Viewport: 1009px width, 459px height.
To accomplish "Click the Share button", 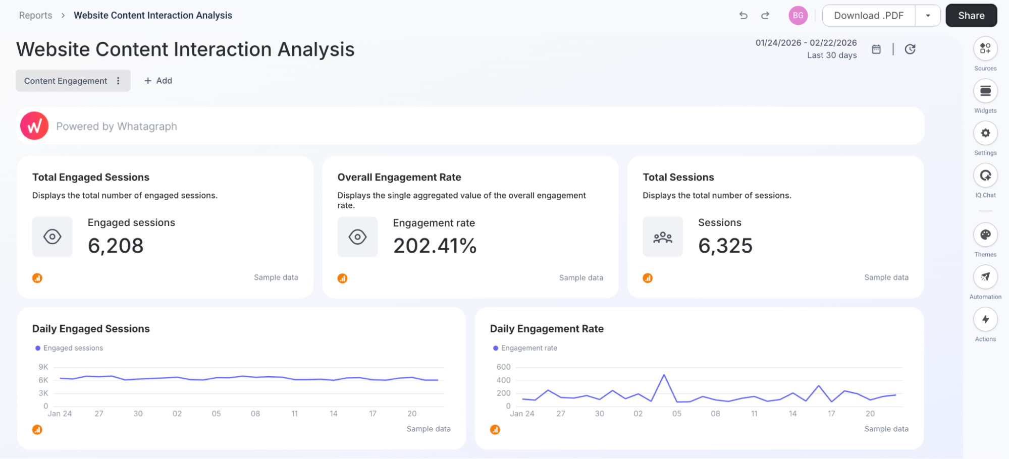I will (971, 15).
